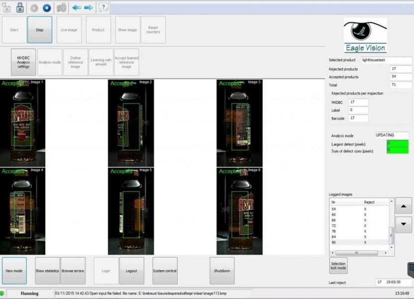This screenshot has height=299, width=414.
Task: Toggle Selection lock mode
Action: (338, 266)
